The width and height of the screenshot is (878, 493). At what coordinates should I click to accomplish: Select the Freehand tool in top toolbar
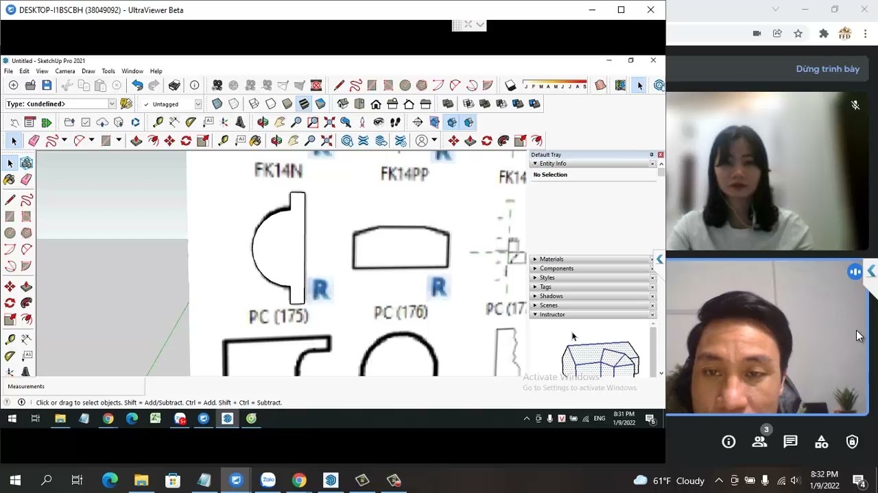355,86
